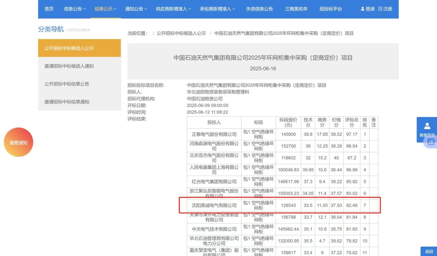This screenshot has height=256, width=437.
Task: Click the bid price value 156798
Action: click(288, 217)
